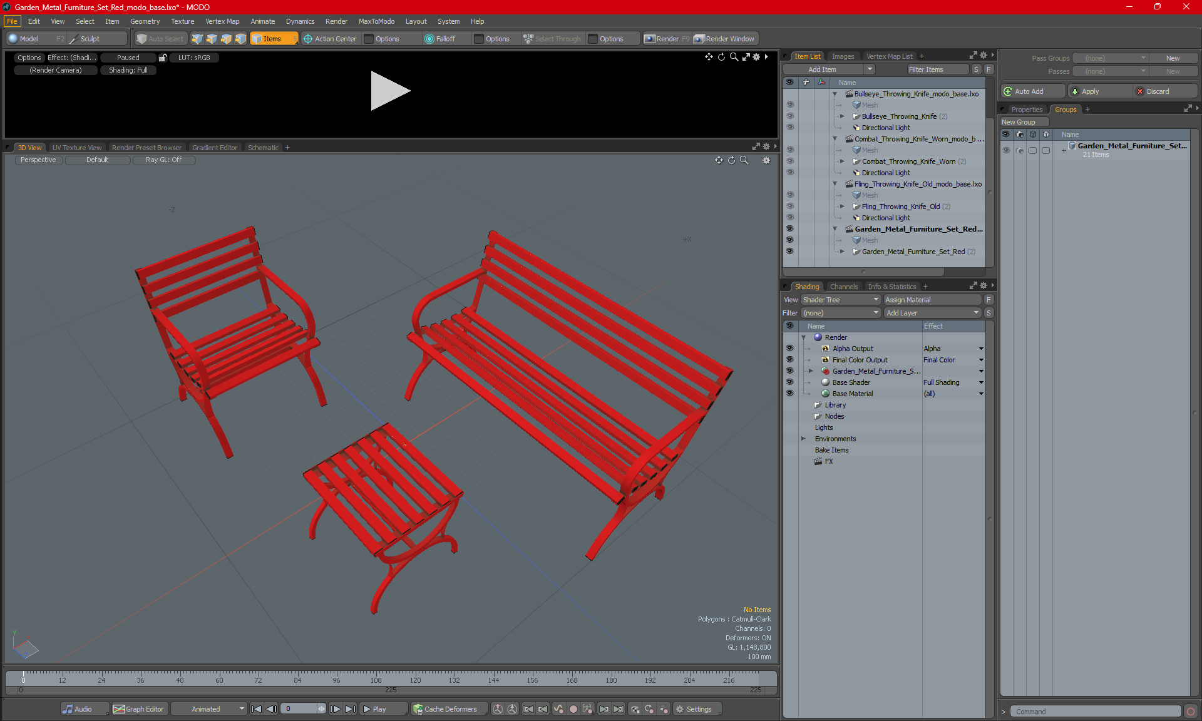Toggle record keyframe circle button
Screen dimensions: 1202x721
[573, 709]
